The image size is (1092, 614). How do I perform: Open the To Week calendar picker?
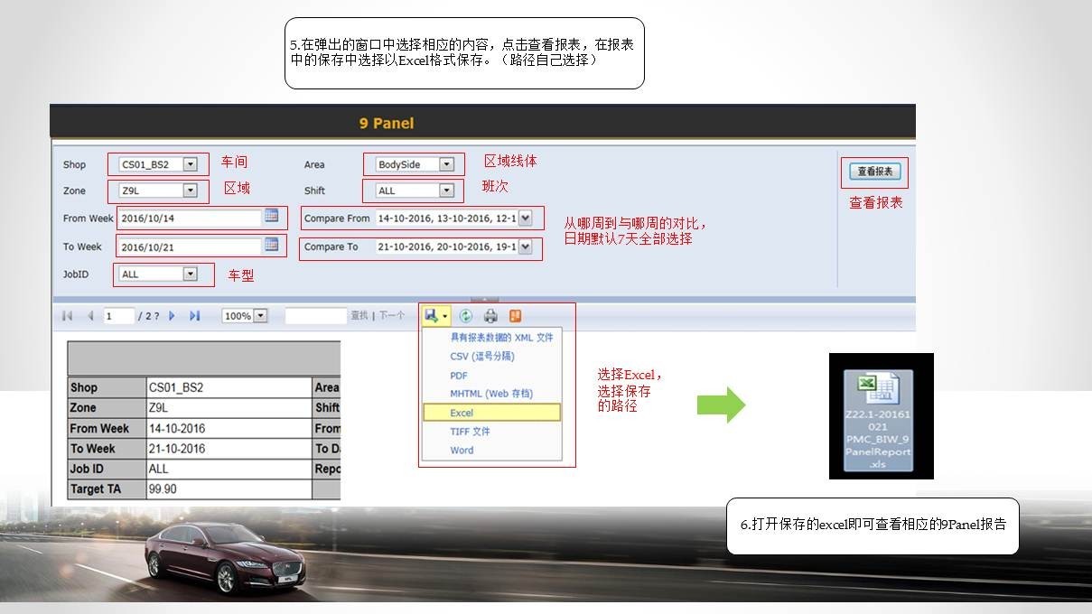(x=271, y=245)
